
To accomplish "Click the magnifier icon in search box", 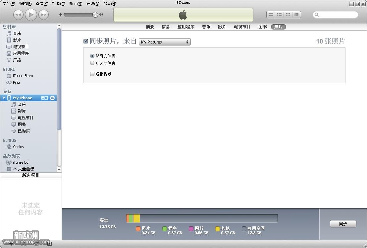I will (317, 15).
